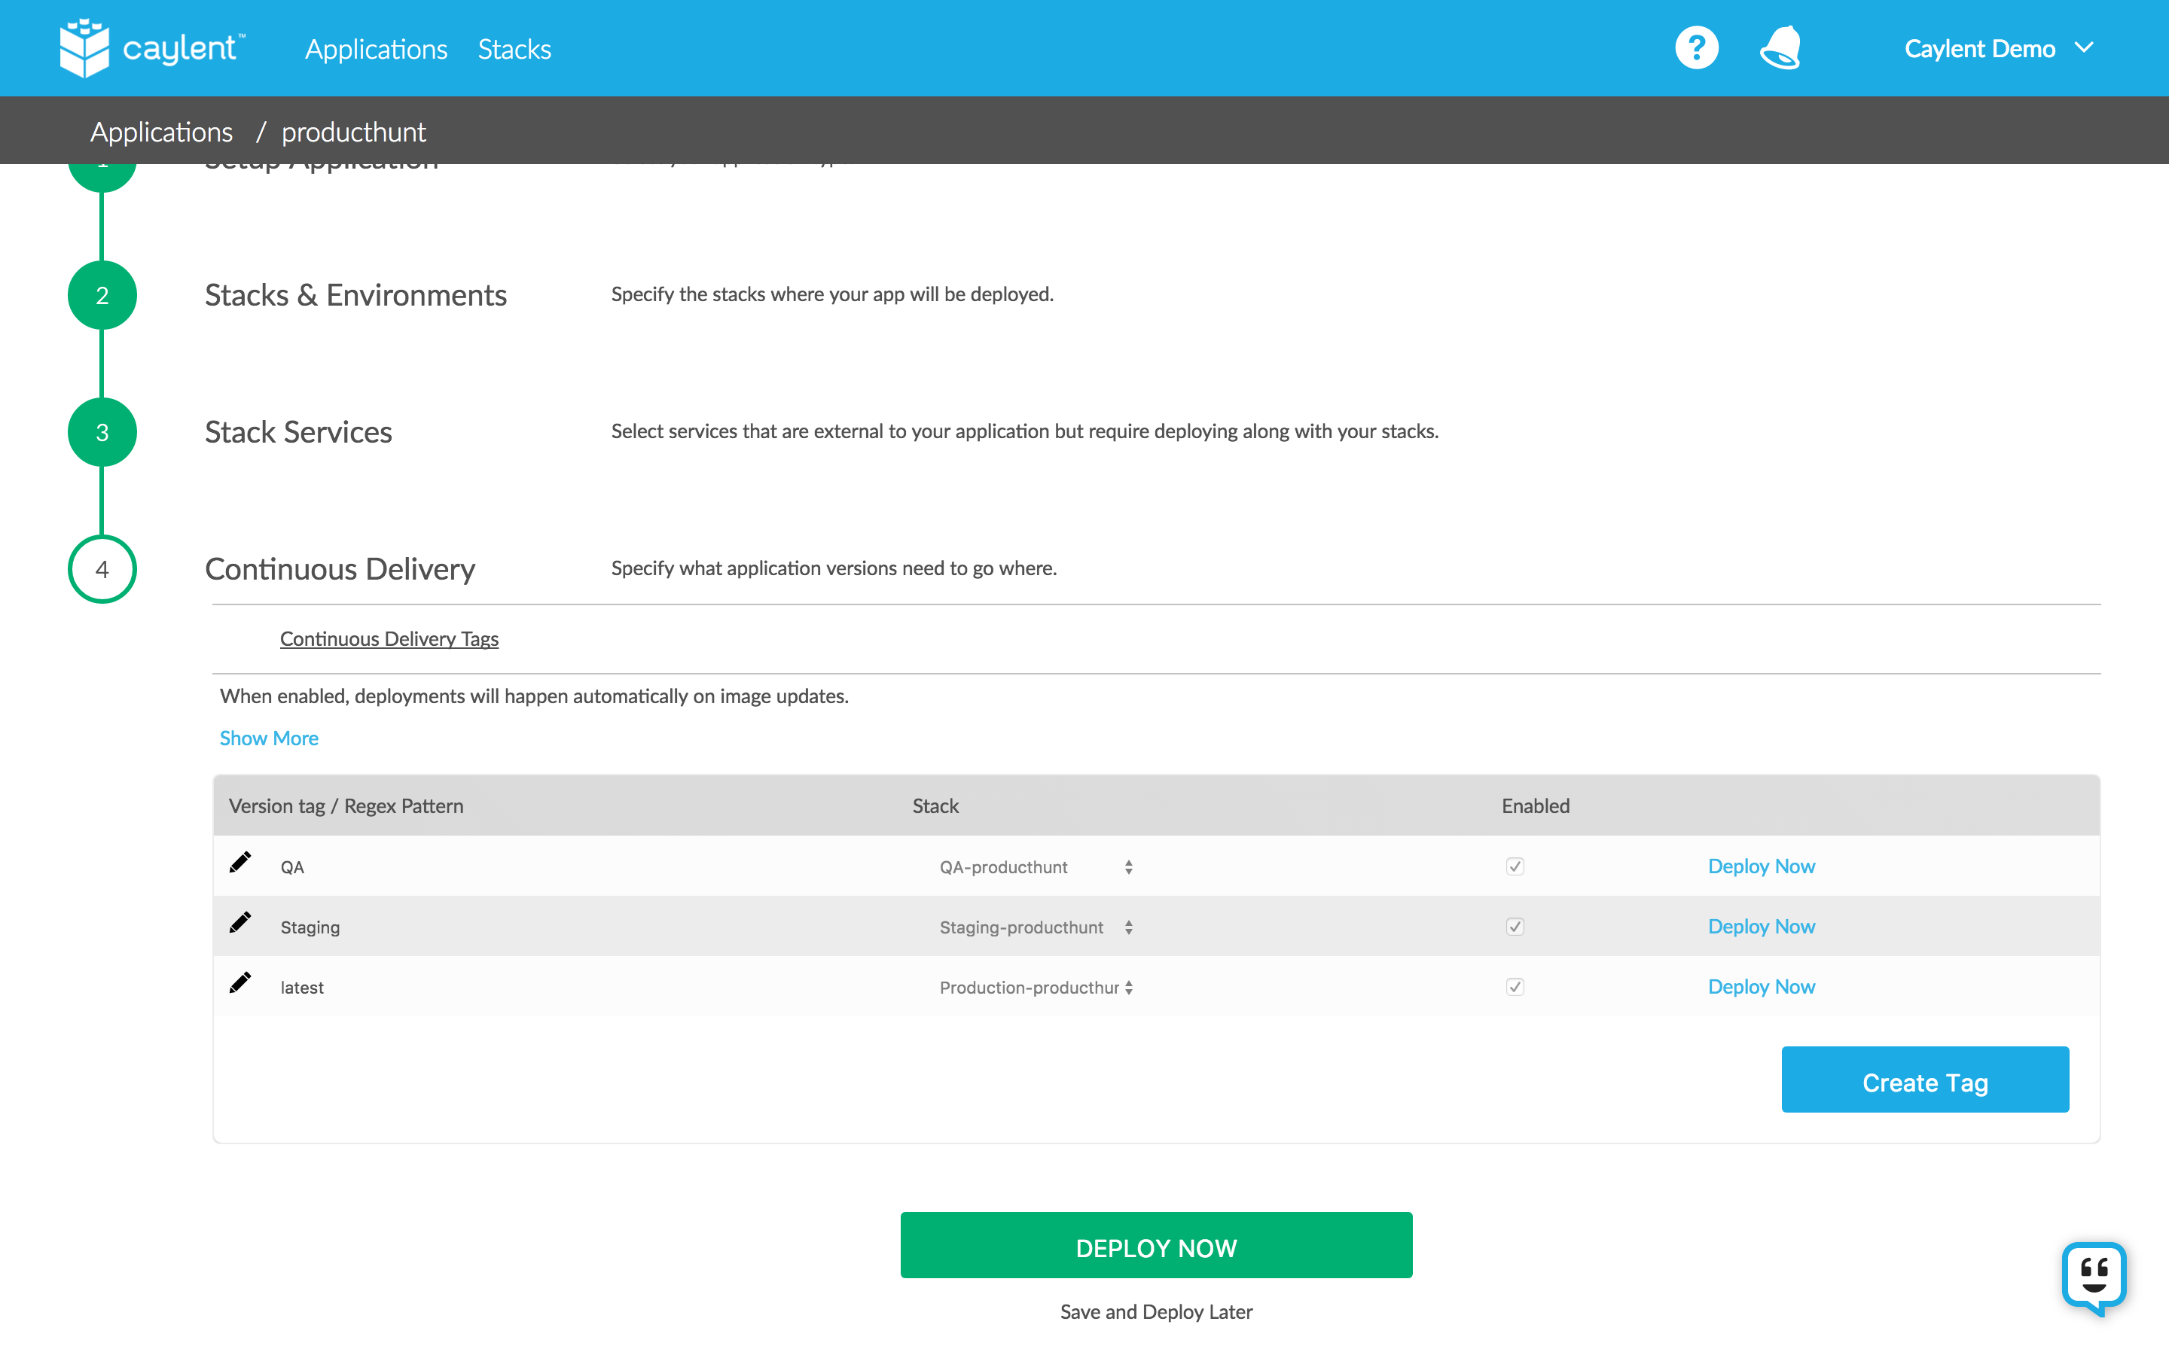Edit the Staging tag with pencil icon
The height and width of the screenshot is (1355, 2169).
240,923
